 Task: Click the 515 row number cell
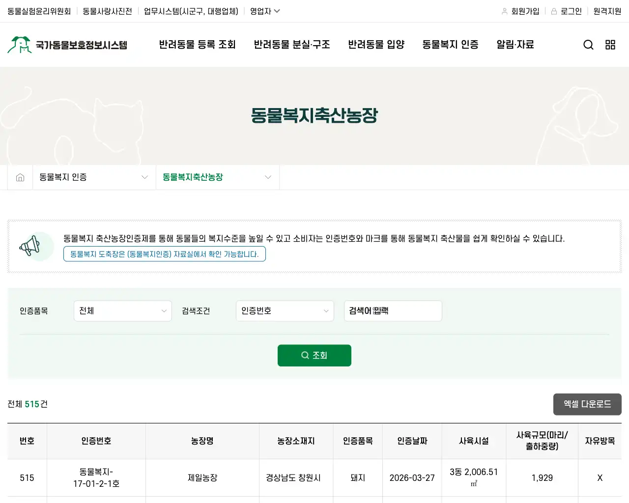(27, 478)
